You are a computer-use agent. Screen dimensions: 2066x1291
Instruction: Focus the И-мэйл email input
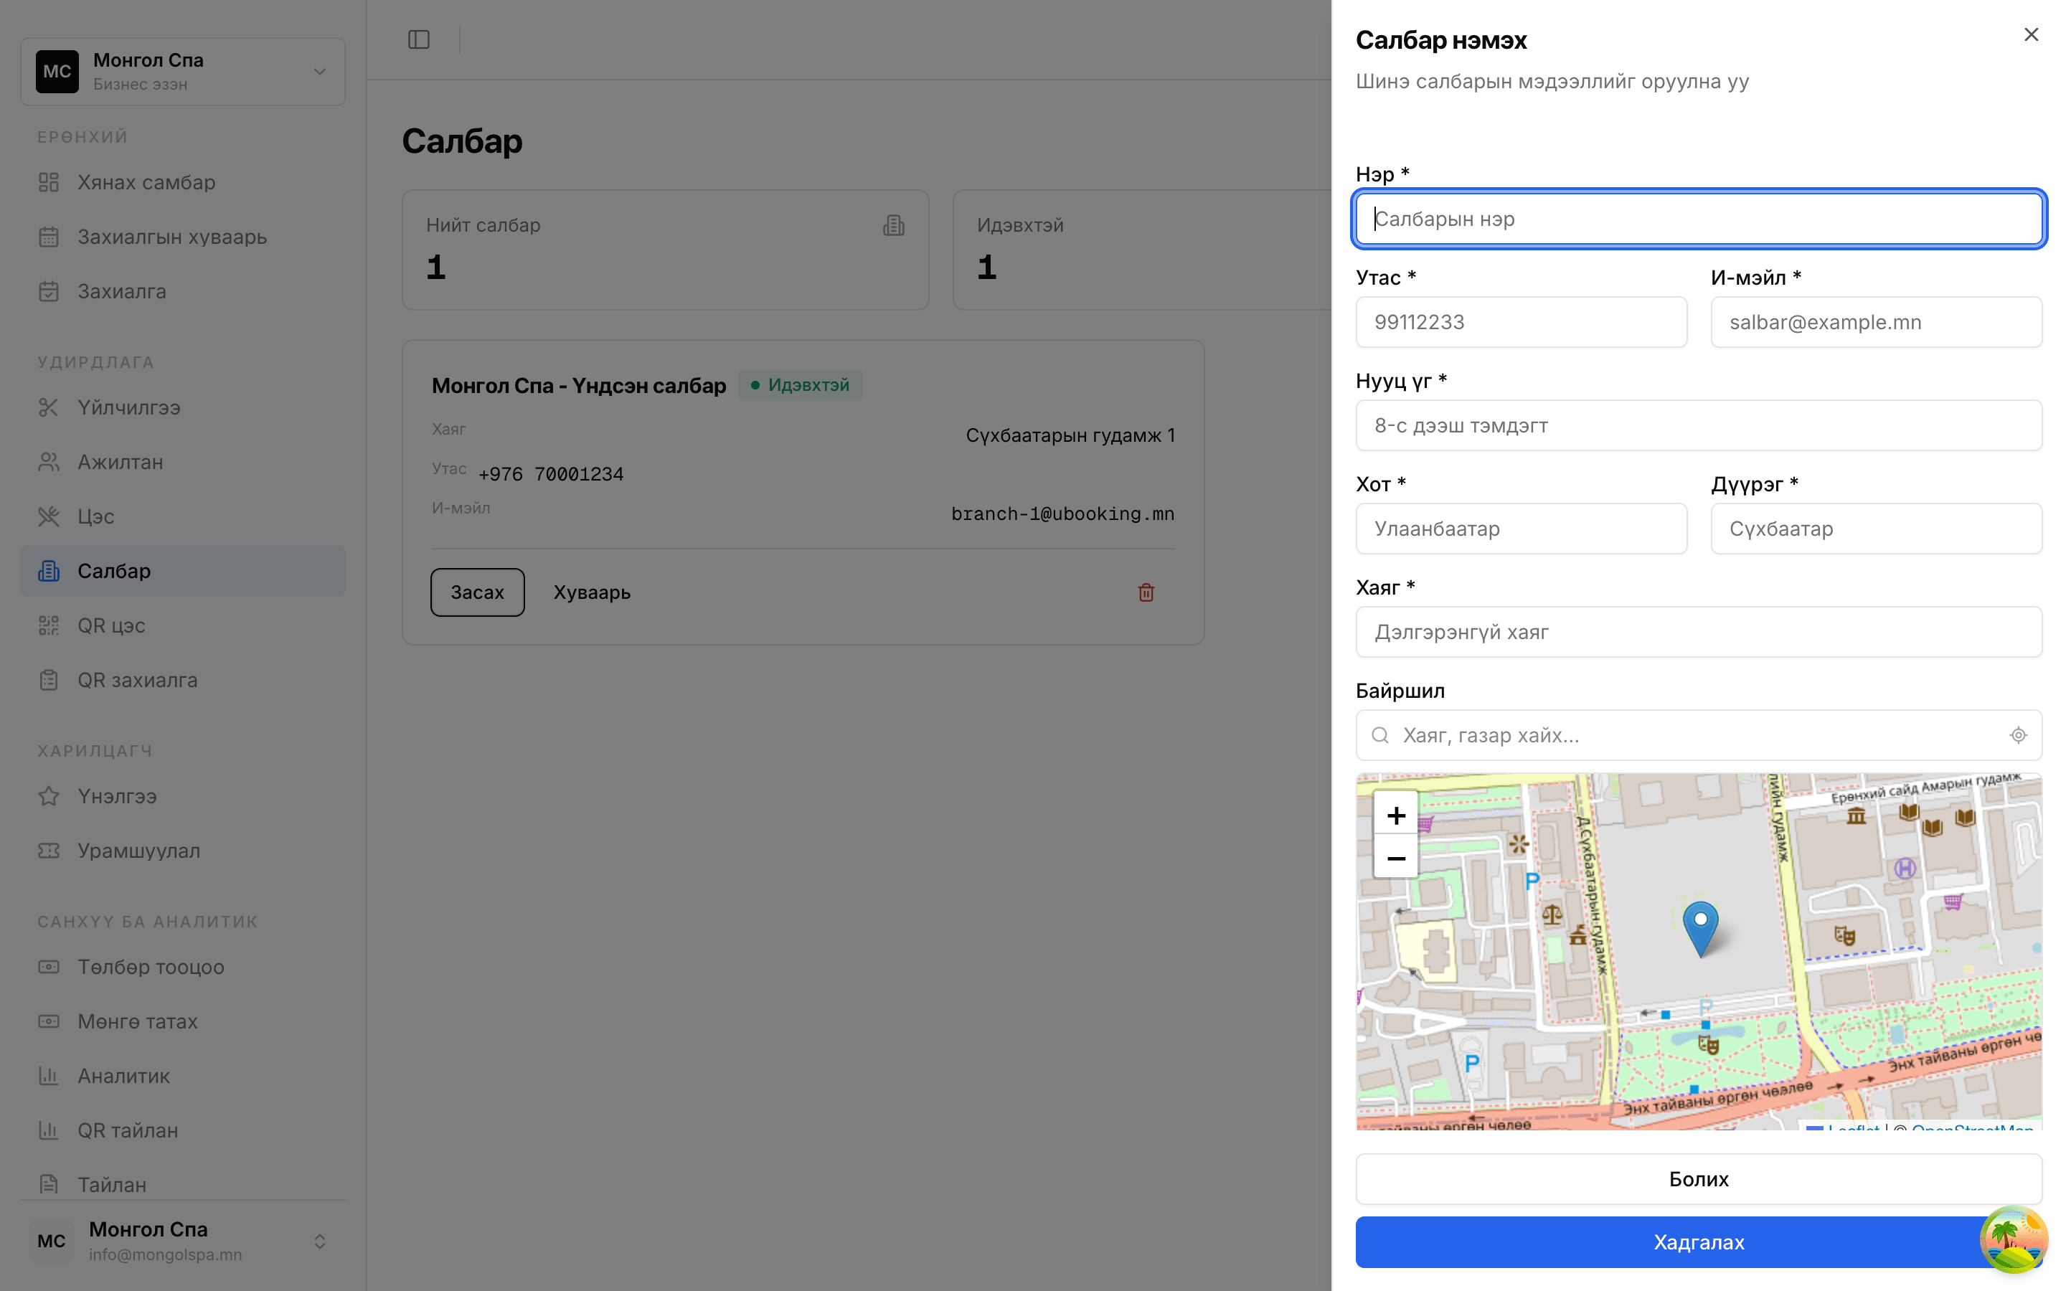coord(1877,322)
